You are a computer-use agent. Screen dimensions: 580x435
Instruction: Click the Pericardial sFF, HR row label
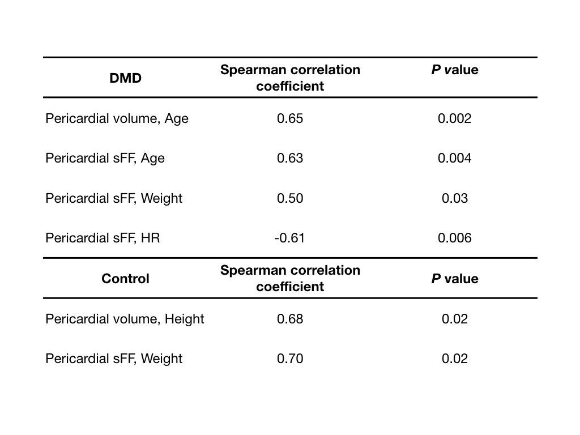pyautogui.click(x=103, y=238)
